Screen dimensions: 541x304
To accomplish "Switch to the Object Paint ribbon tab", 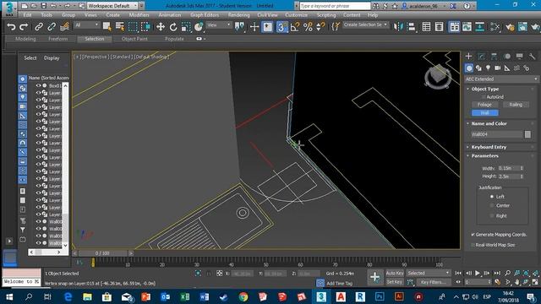I will pos(134,39).
